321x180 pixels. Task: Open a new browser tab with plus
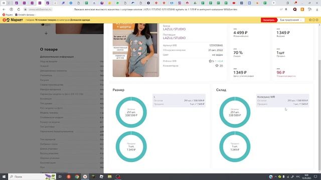pyautogui.click(x=273, y=3)
